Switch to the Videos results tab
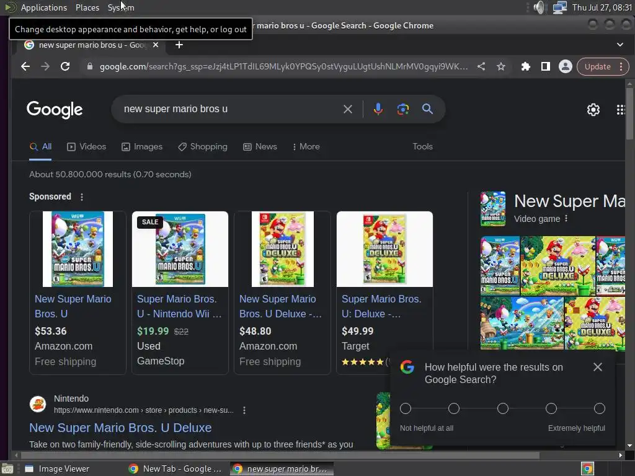 (86, 146)
